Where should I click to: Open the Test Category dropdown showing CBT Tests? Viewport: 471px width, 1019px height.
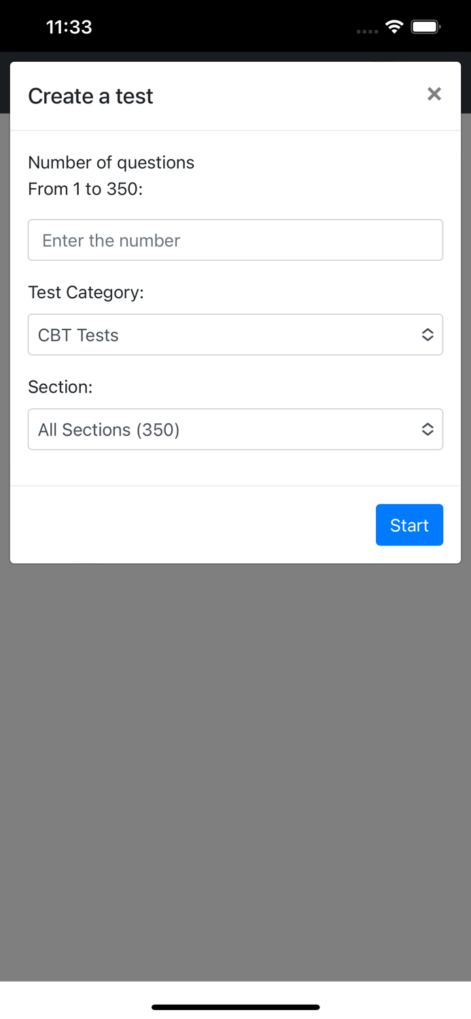click(235, 334)
